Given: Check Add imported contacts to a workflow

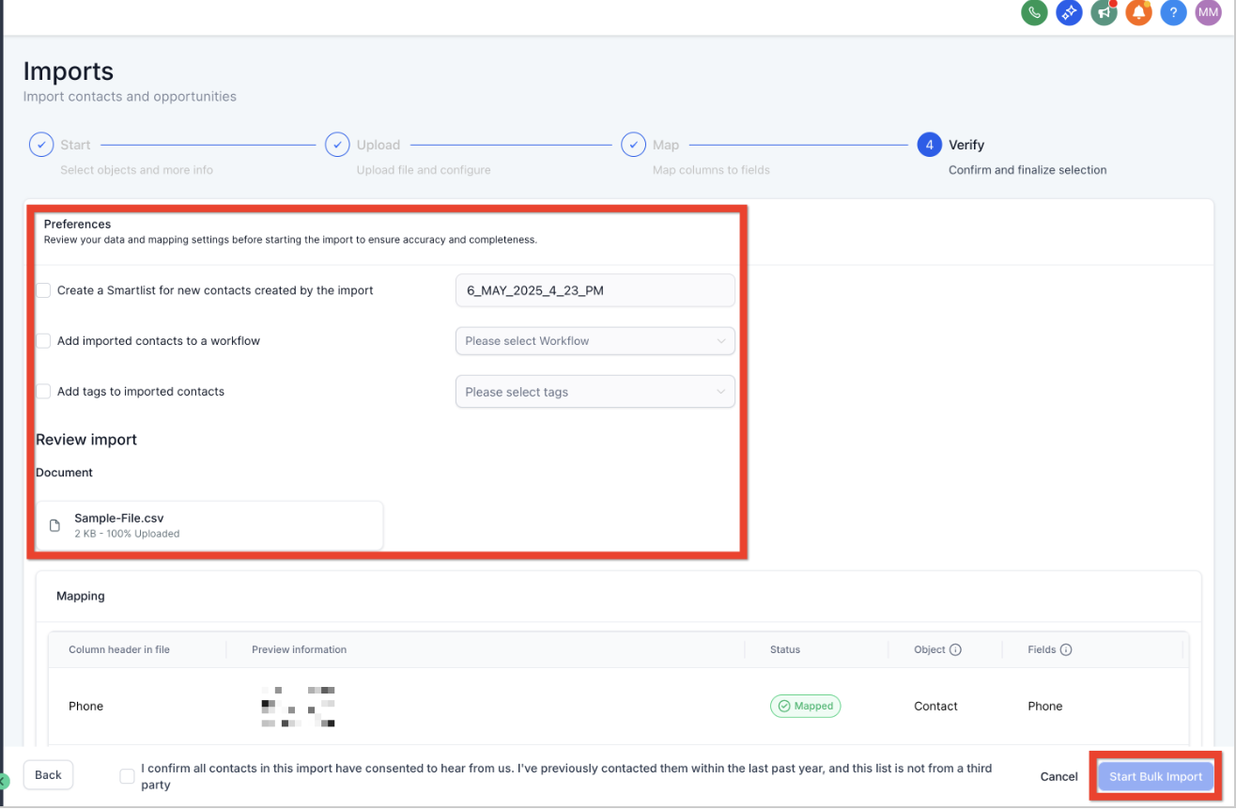Looking at the screenshot, I should [43, 340].
